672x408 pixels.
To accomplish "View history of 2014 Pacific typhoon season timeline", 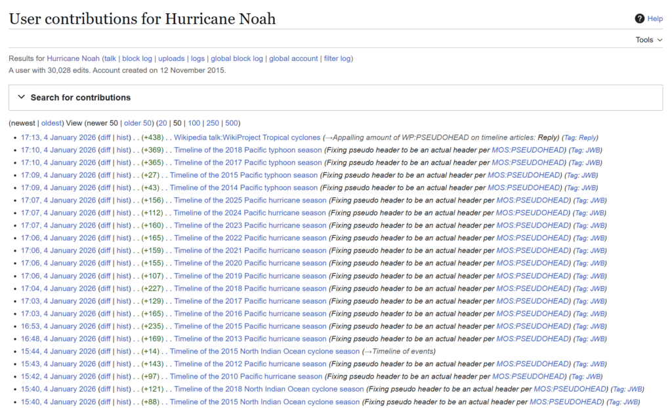I will pos(123,188).
